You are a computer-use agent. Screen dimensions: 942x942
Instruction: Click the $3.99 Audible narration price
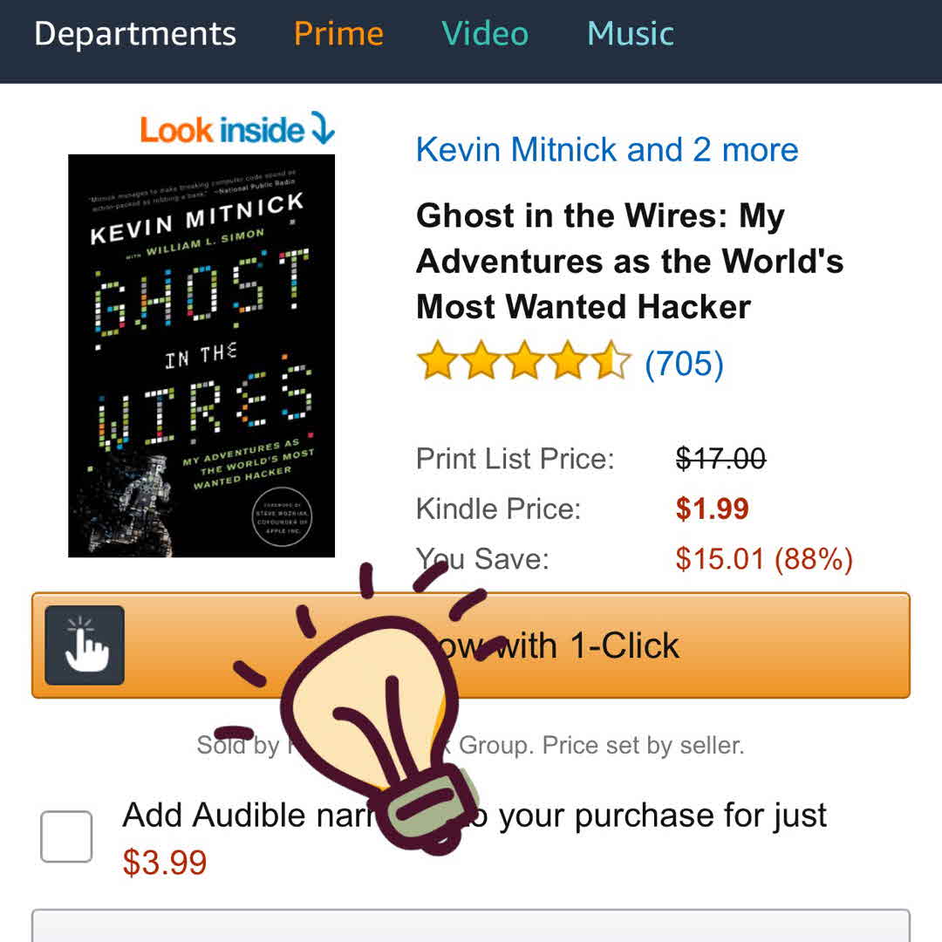tap(165, 863)
